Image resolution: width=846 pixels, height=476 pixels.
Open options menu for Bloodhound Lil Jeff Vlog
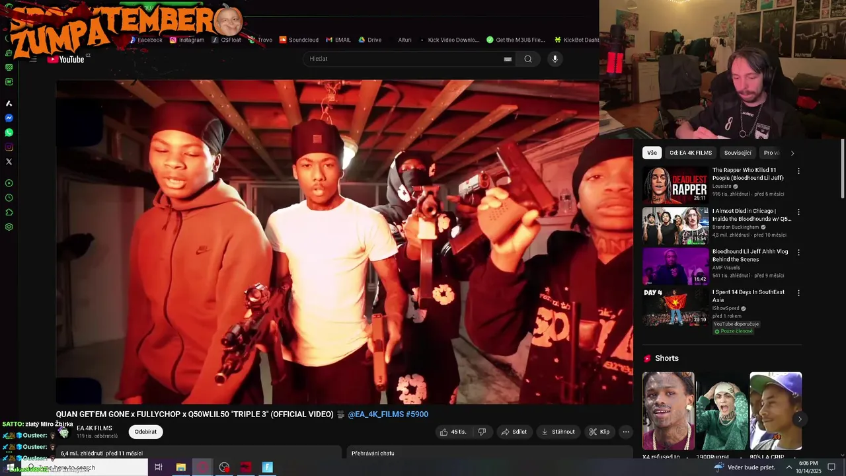[798, 253]
